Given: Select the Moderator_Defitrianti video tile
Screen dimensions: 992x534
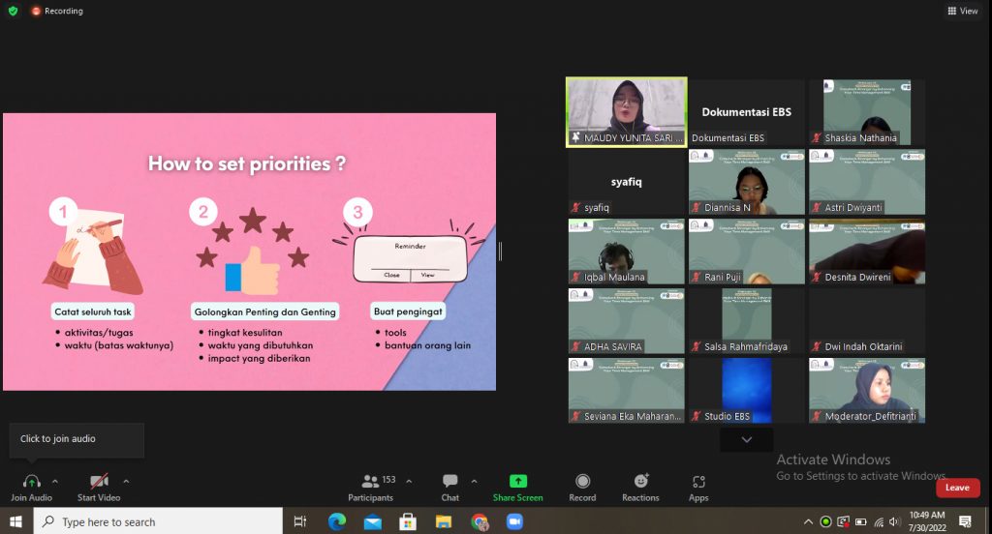Looking at the screenshot, I should tap(867, 390).
